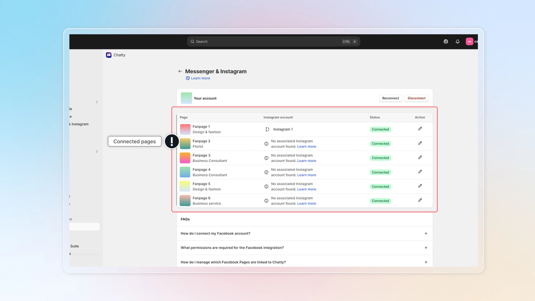Click the info icon on Fanpage 2 row
The width and height of the screenshot is (535, 301).
(x=266, y=144)
